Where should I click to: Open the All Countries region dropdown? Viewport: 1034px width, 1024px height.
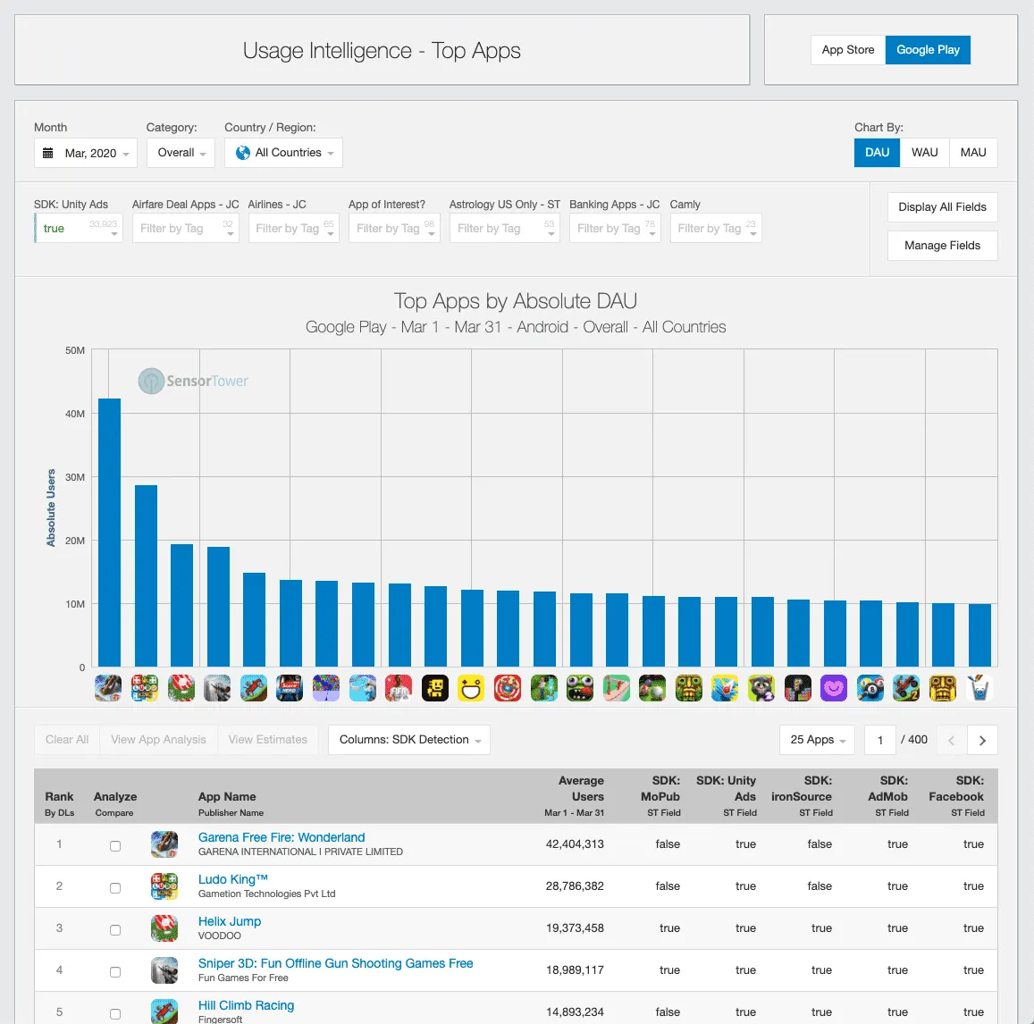(x=283, y=153)
